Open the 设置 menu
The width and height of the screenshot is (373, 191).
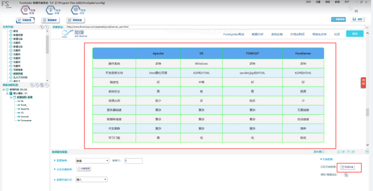[x=318, y=2]
